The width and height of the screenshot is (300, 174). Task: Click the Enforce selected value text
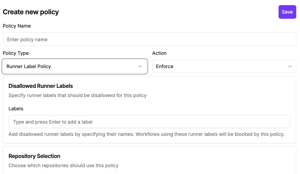pyautogui.click(x=164, y=66)
